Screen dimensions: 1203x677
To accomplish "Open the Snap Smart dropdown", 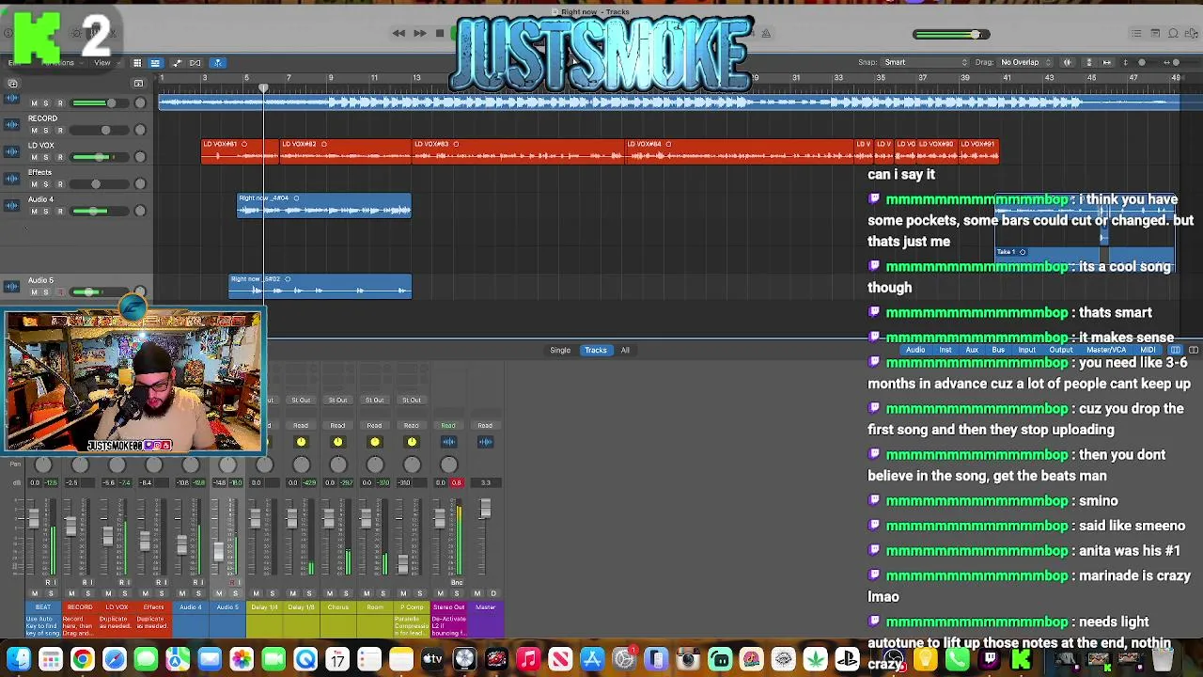I will point(926,63).
